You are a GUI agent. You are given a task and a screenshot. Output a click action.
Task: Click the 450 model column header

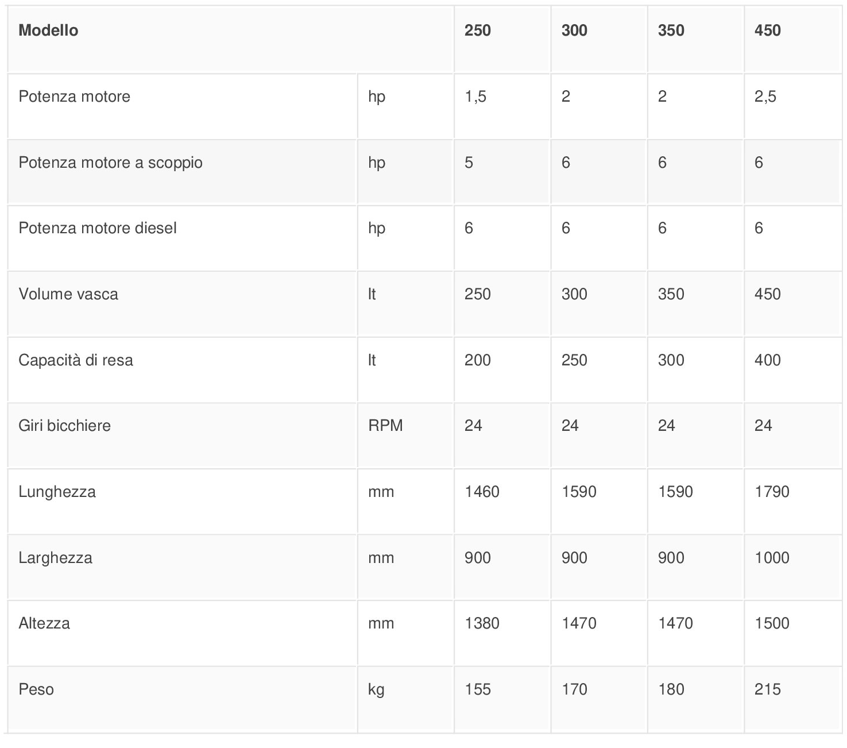767,30
